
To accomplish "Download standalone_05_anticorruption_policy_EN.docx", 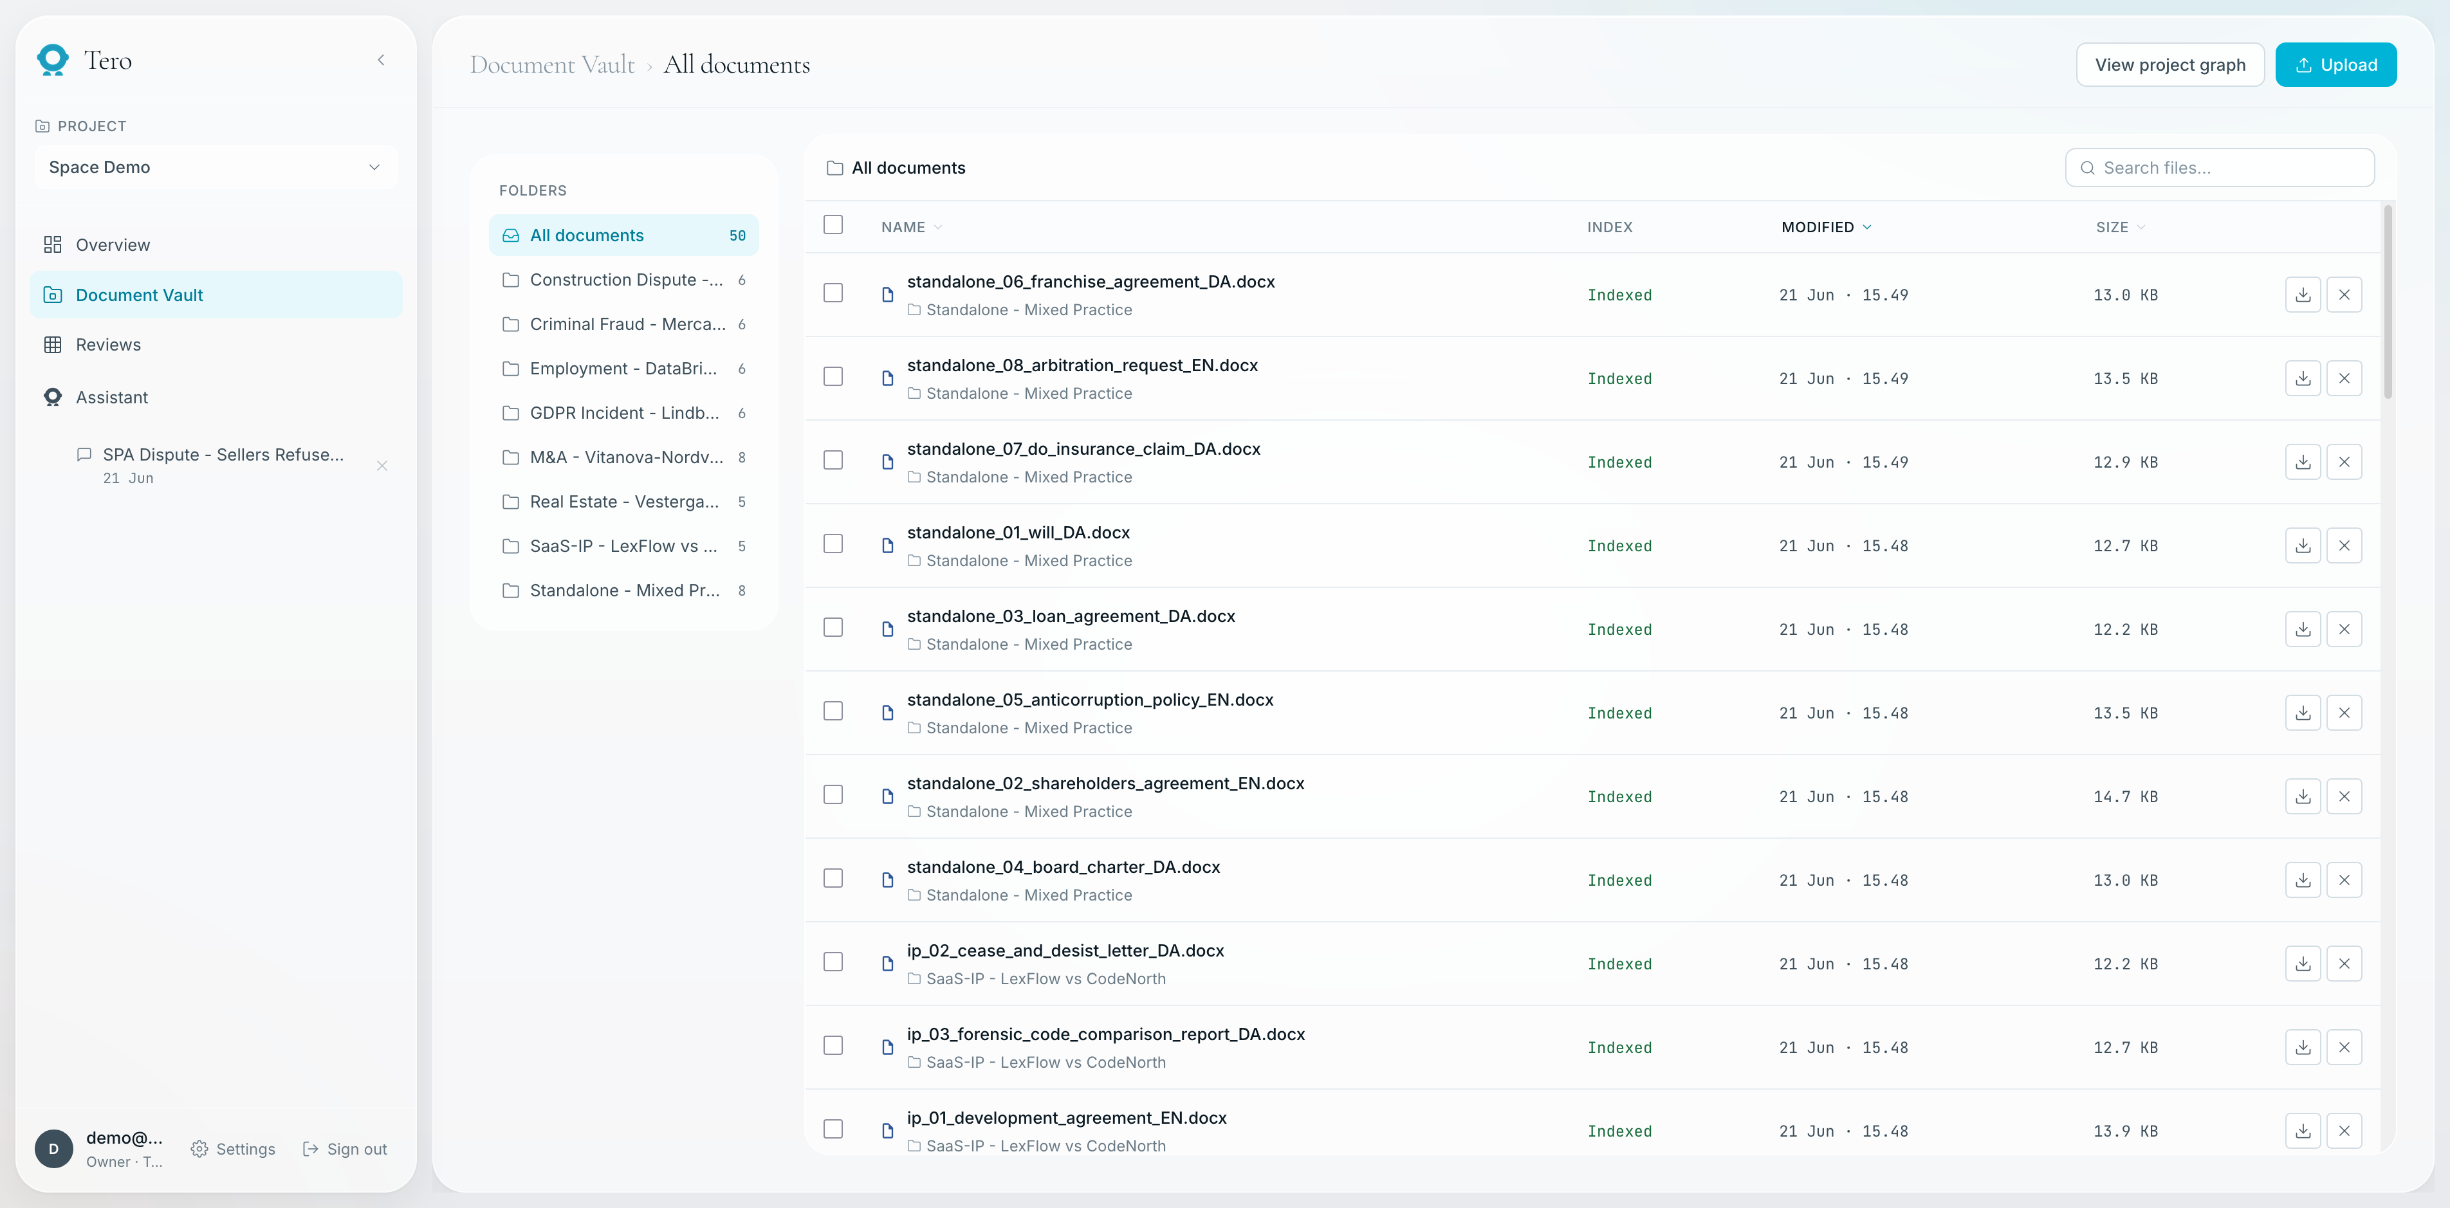I will click(2303, 713).
